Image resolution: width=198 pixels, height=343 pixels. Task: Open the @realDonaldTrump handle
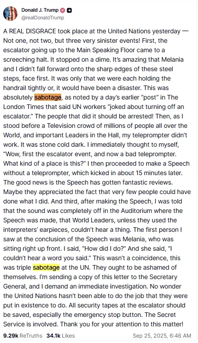coord(43,18)
